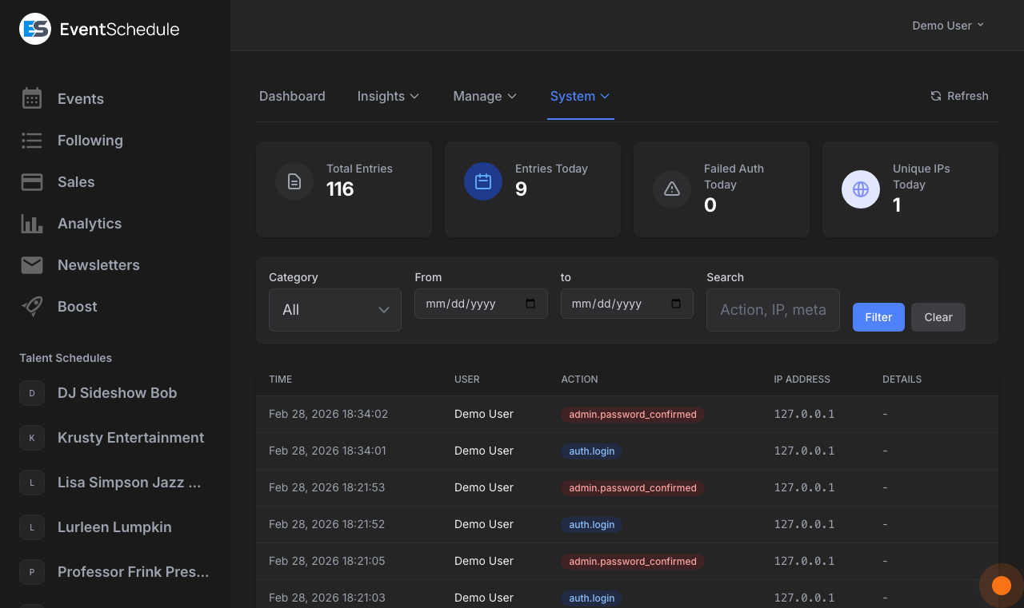Screen dimensions: 1024x608
Task: Focus the From date input field
Action: [481, 304]
